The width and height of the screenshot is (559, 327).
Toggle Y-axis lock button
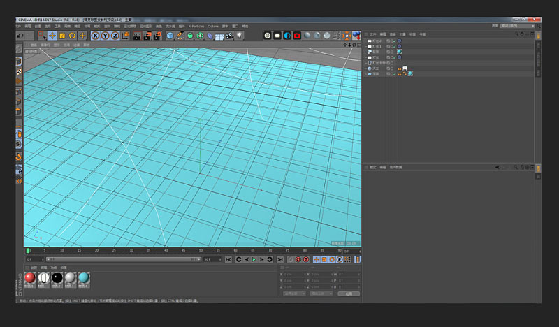pos(106,35)
